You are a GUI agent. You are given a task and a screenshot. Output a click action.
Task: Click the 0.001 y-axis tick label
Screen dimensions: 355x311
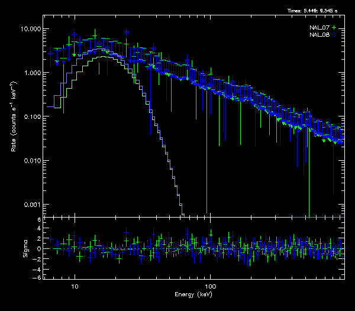(33, 205)
